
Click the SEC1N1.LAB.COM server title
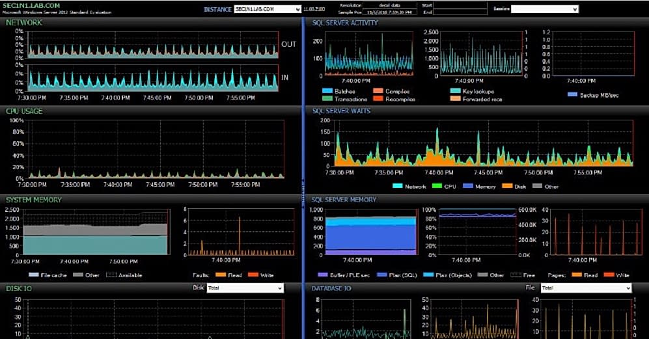tap(32, 5)
